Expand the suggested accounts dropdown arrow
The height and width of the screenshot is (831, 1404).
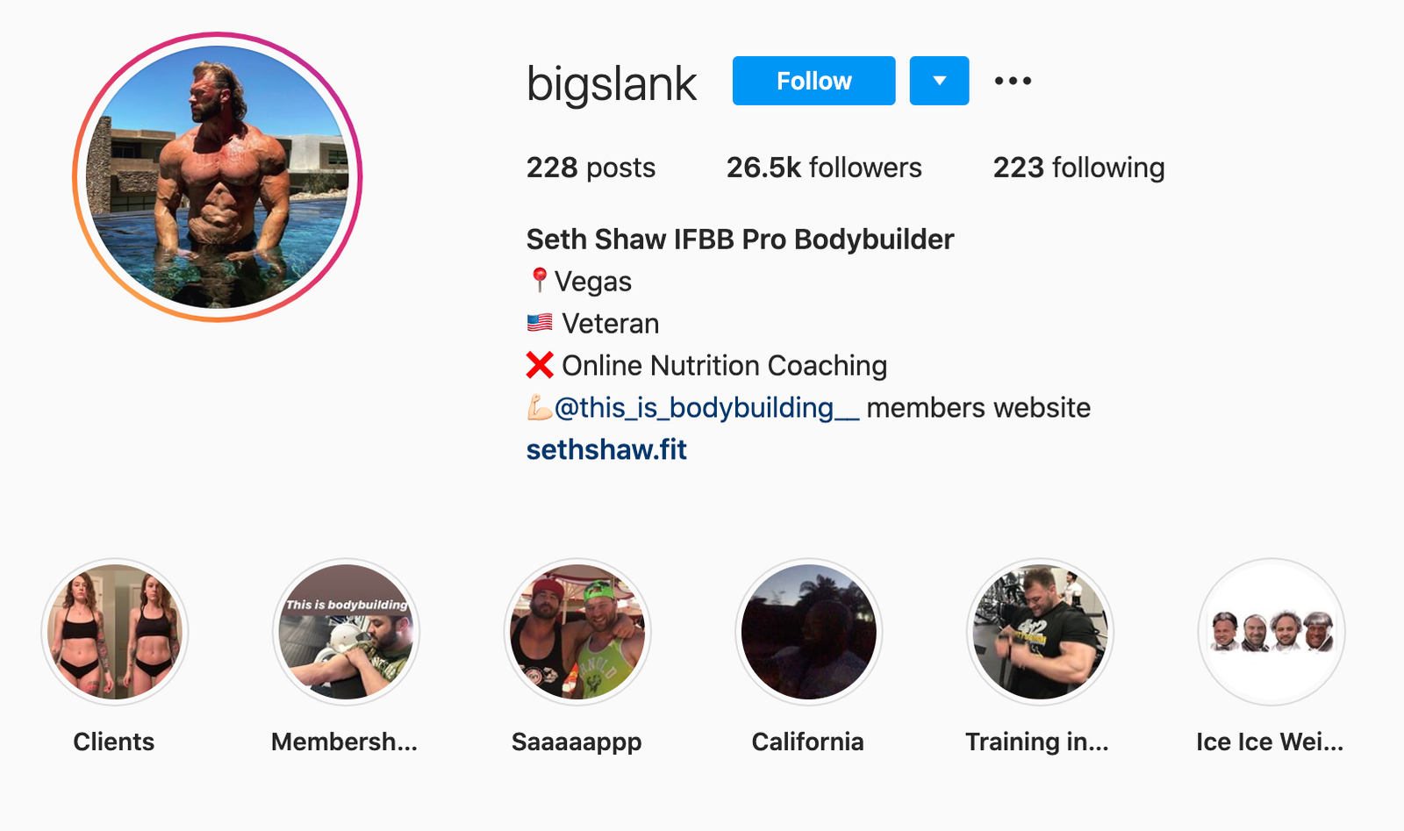[939, 81]
